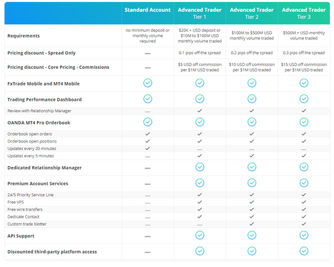Select the Standard Account column header
Image resolution: width=334 pixels, height=267 pixels.
148,10
